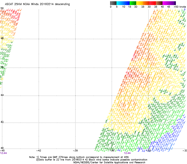Image resolution: width=187 pixels, height=164 pixels.
Task: Click the '>50 knots' legend label
Action: point(180,7)
